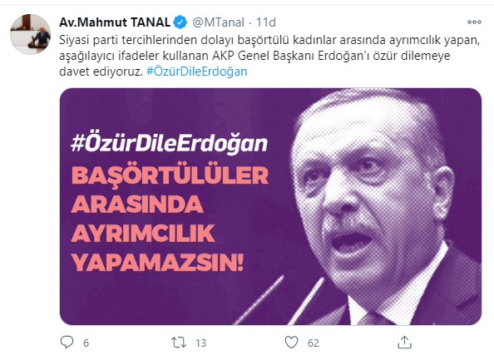The image size is (494, 355).
Task: Open the blue #ÖzürDileErdoğan hashtag link
Action: pyautogui.click(x=196, y=71)
